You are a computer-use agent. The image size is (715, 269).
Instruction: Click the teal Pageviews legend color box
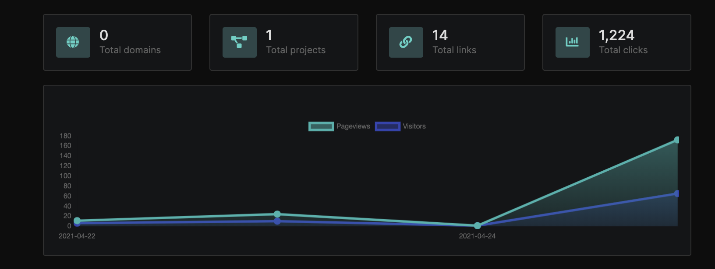pyautogui.click(x=321, y=126)
